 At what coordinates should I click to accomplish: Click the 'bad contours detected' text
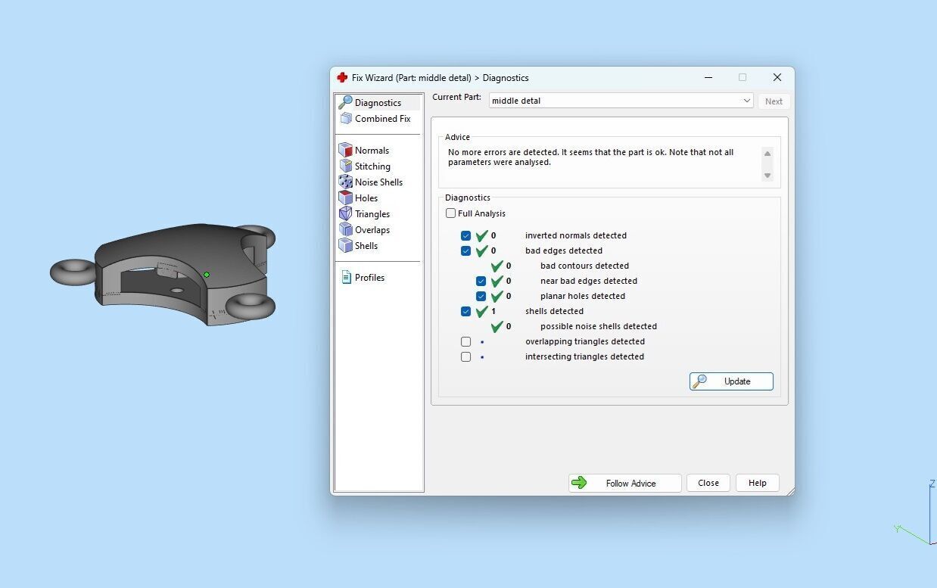pos(584,266)
